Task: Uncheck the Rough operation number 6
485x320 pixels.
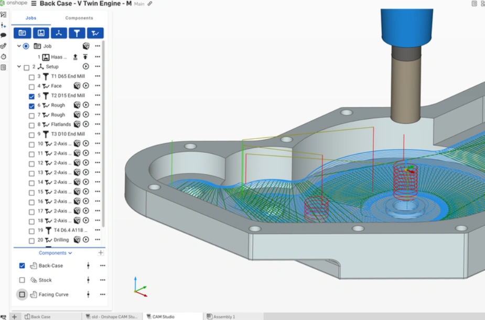Action: [31, 105]
